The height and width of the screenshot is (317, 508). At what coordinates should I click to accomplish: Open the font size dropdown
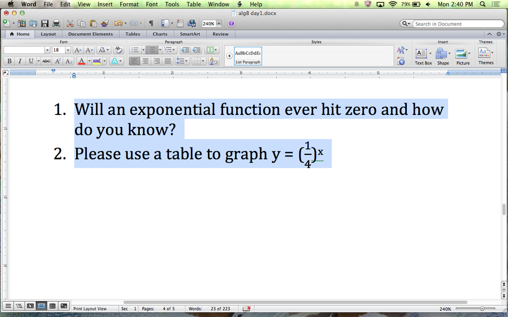point(68,50)
